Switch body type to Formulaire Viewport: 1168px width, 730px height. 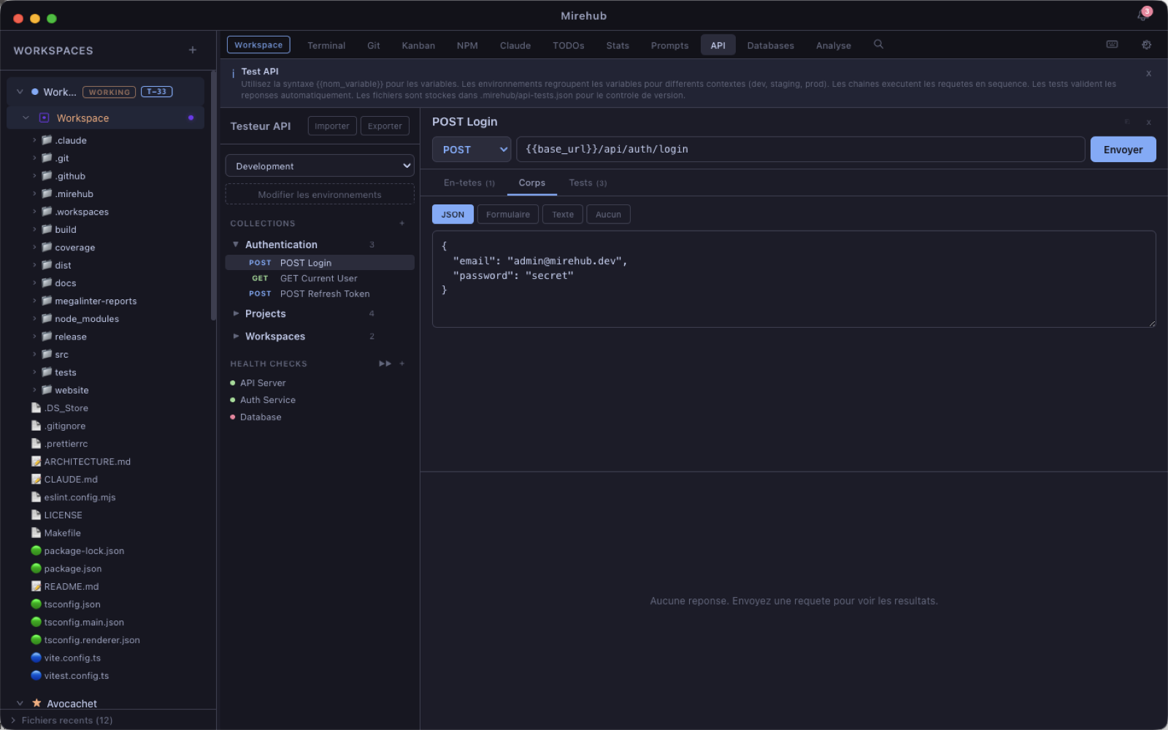[507, 215]
